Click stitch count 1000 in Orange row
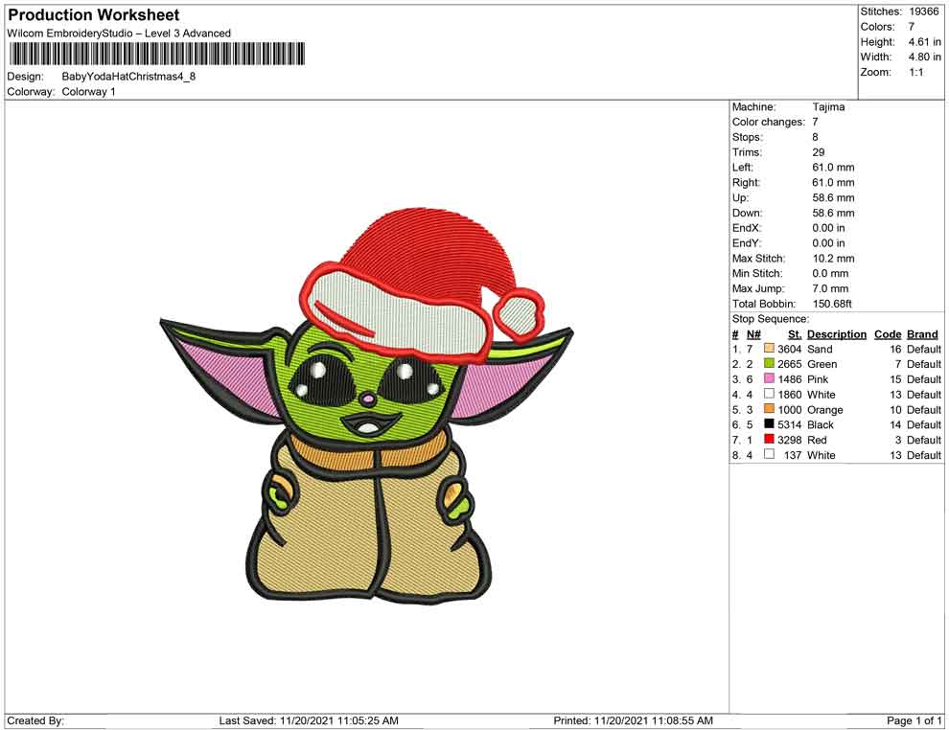Image resolution: width=949 pixels, height=730 pixels. click(789, 409)
